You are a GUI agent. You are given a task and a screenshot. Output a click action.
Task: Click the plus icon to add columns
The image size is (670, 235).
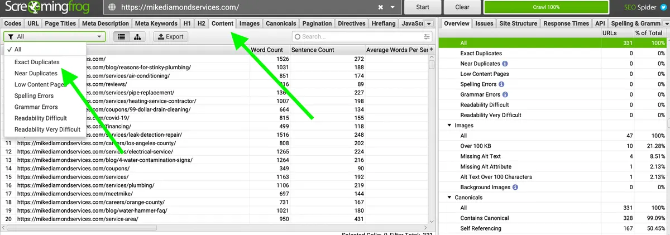431,50
